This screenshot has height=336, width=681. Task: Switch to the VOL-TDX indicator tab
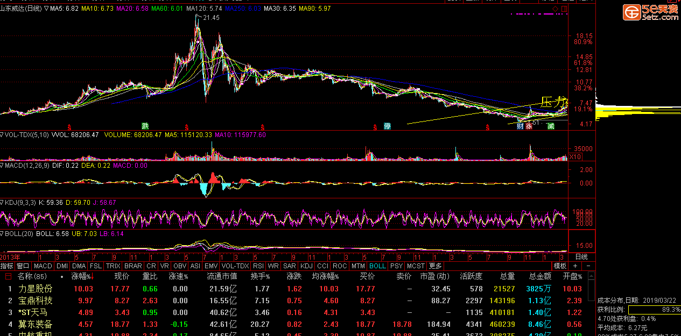coord(236,266)
